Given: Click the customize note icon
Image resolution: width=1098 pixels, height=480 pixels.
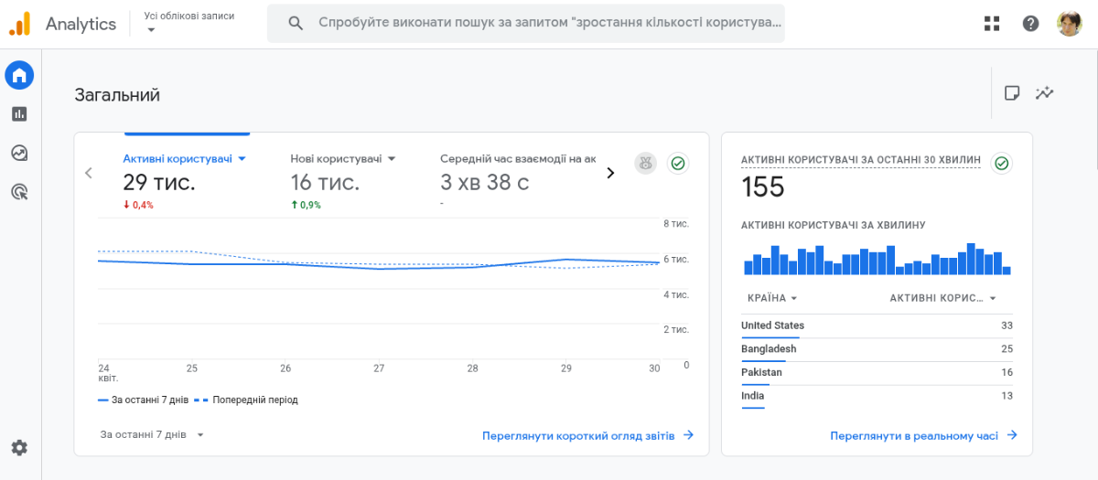Looking at the screenshot, I should [1012, 92].
